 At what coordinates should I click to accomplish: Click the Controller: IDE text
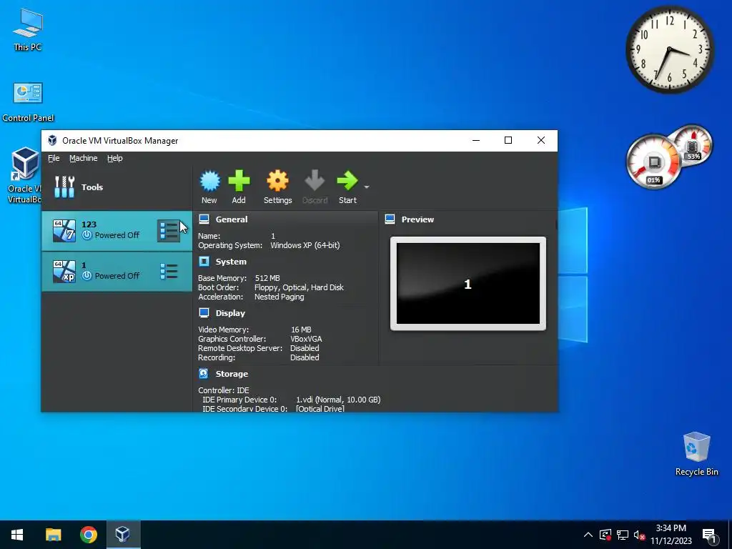click(224, 390)
